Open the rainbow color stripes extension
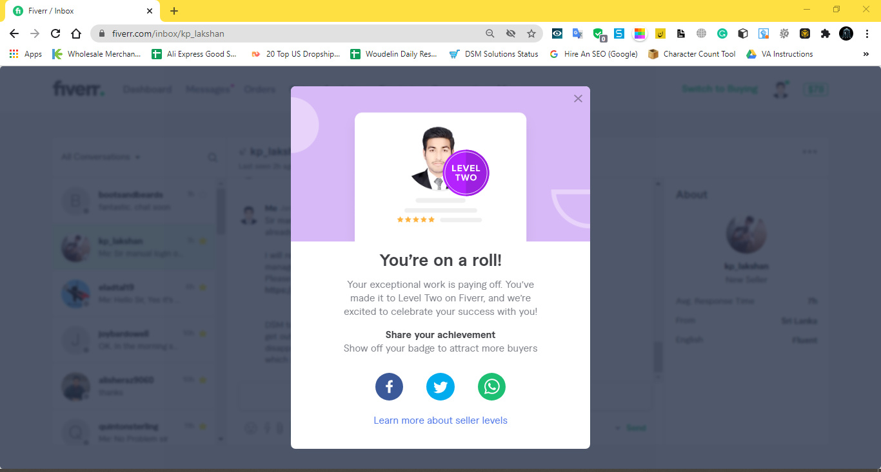The width and height of the screenshot is (881, 472). click(640, 33)
